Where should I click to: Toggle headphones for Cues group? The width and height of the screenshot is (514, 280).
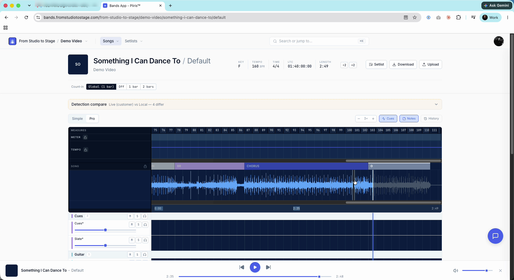point(145,216)
